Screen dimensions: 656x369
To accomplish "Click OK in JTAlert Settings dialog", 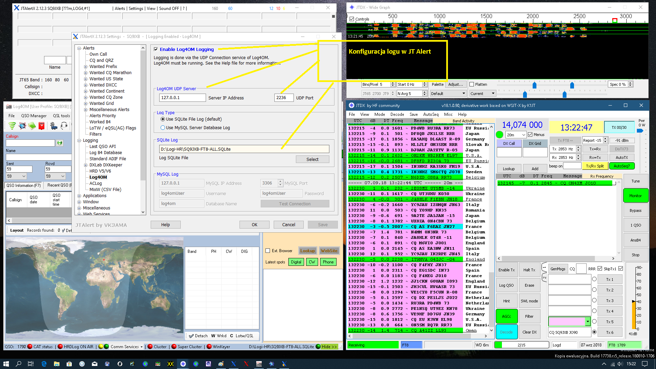I will coord(254,224).
